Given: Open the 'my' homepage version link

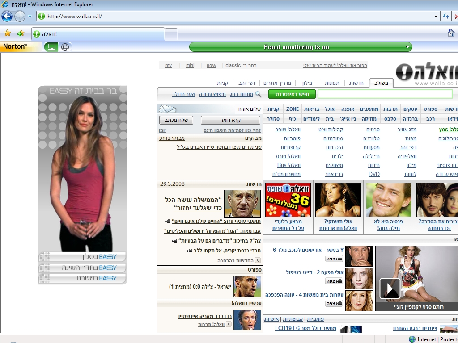Looking at the screenshot, I should (169, 65).
